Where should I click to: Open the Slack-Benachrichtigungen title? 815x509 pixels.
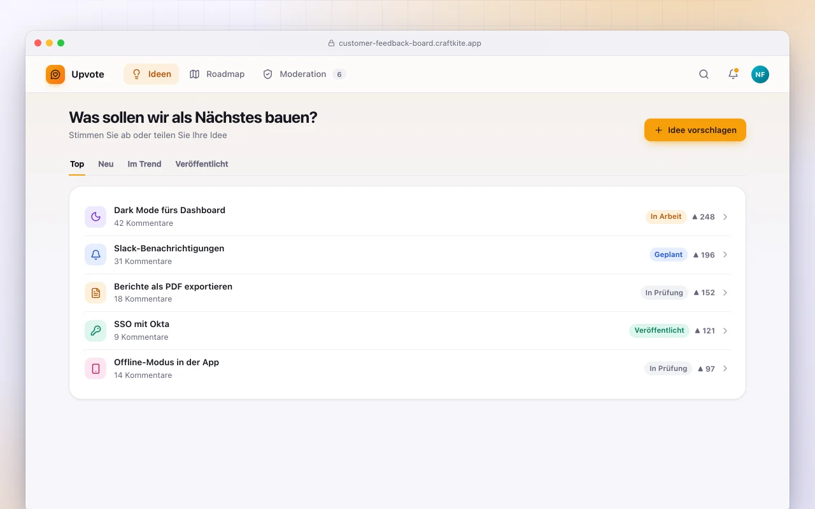(169, 248)
